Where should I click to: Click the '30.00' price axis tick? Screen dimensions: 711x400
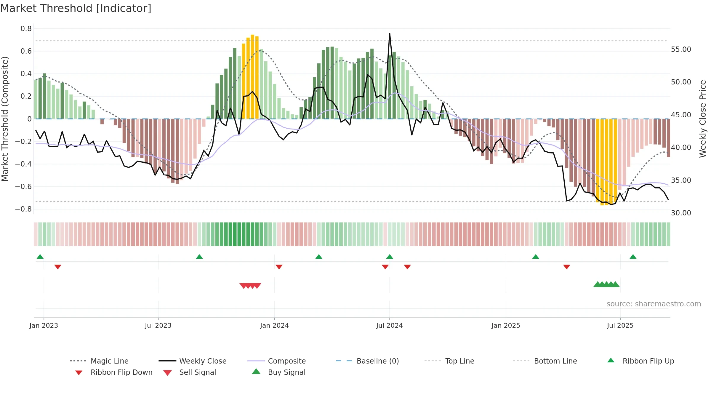coord(681,213)
